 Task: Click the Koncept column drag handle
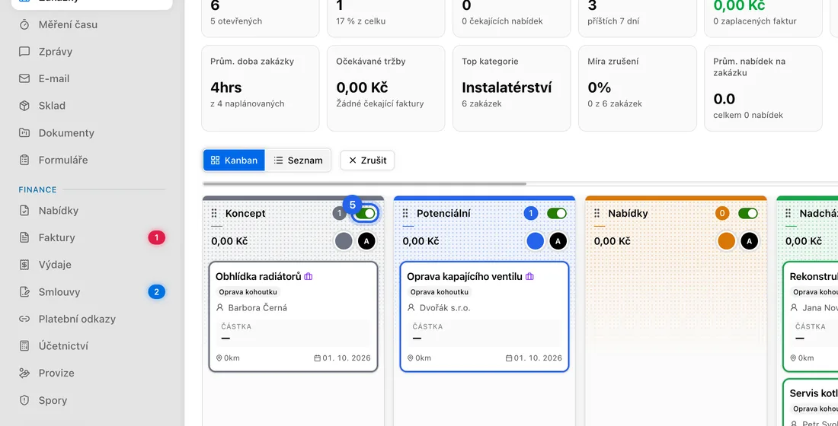point(214,214)
